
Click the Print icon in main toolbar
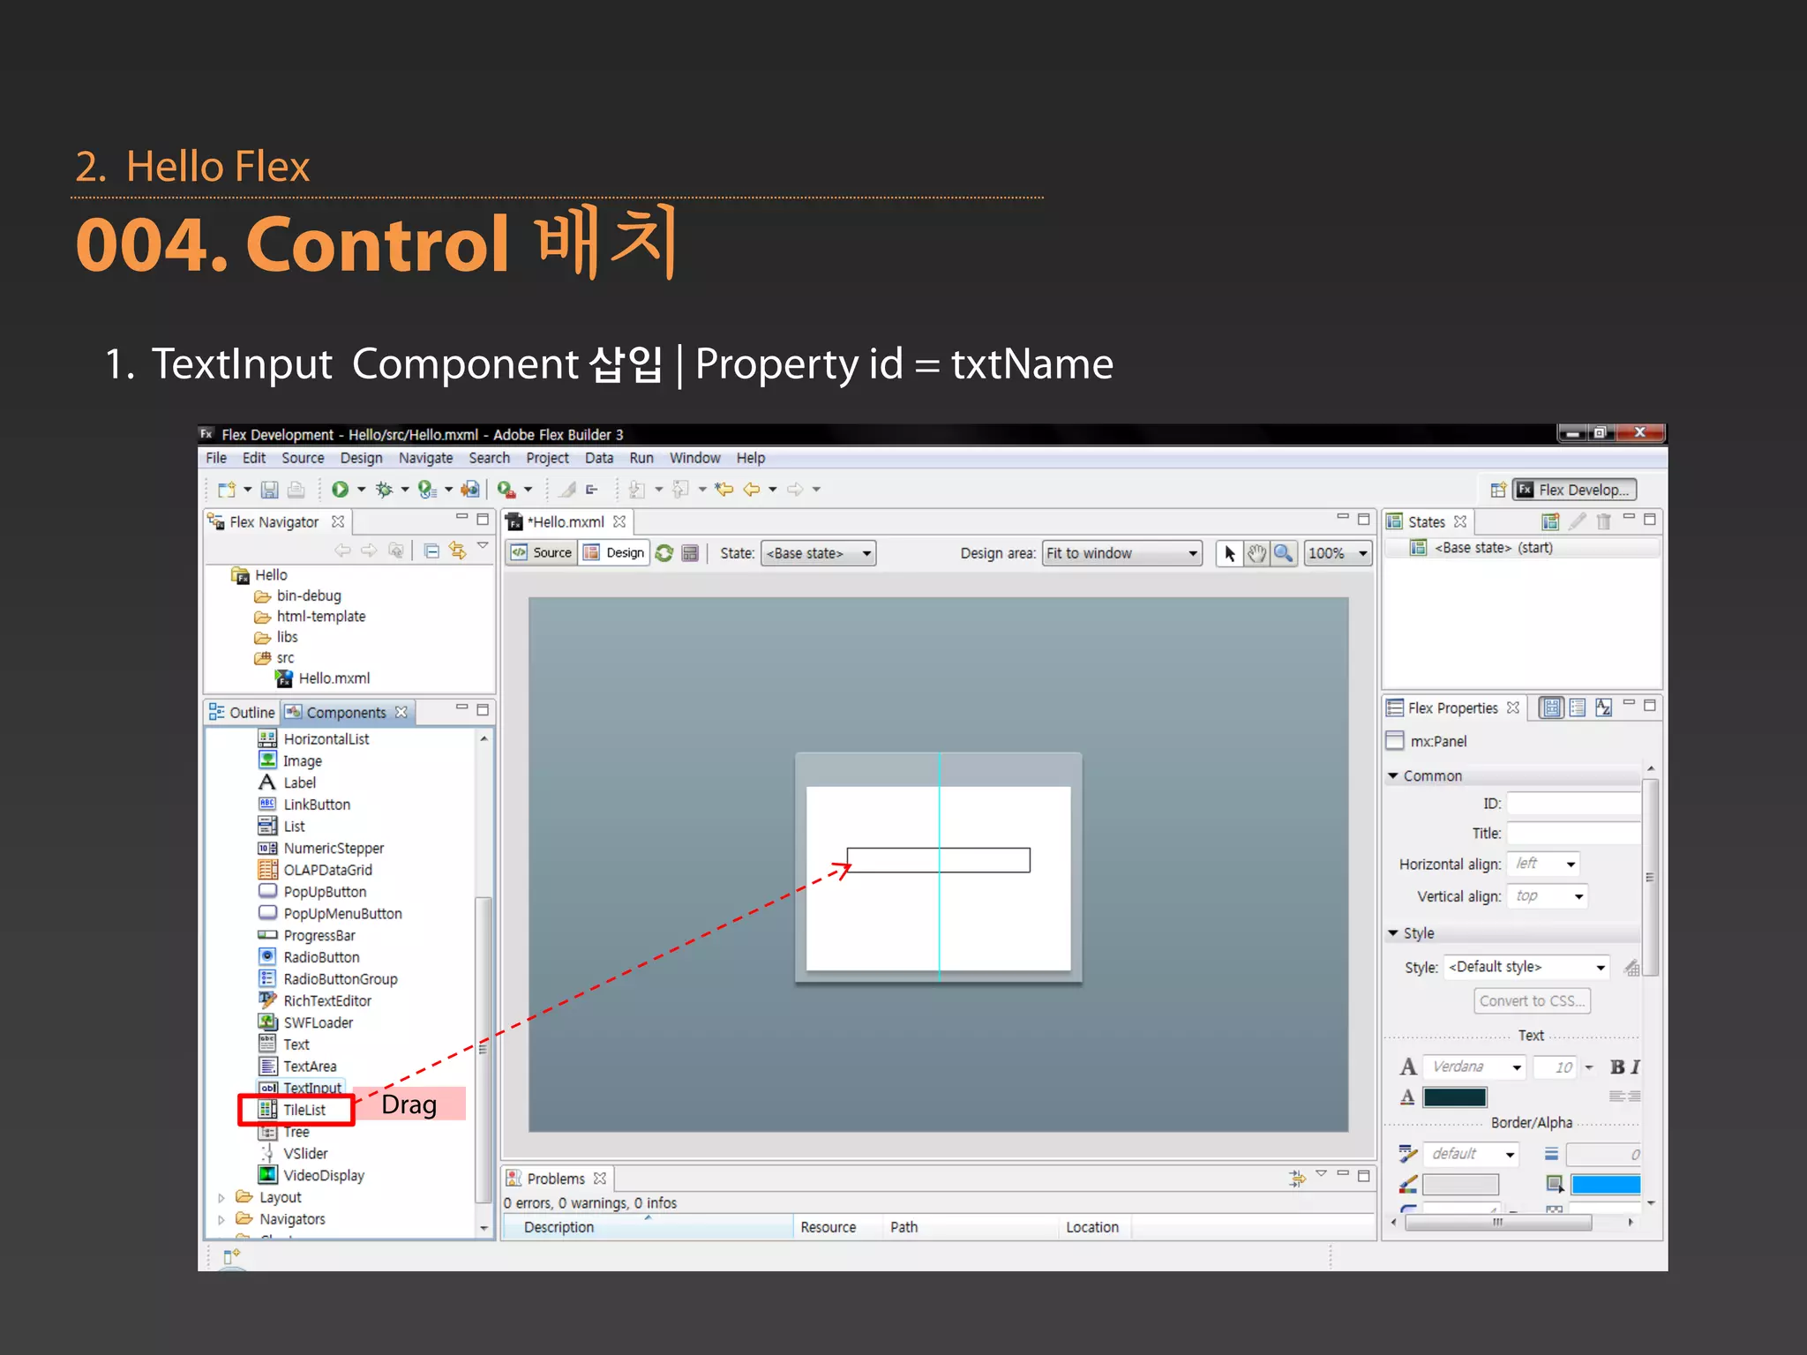296,489
